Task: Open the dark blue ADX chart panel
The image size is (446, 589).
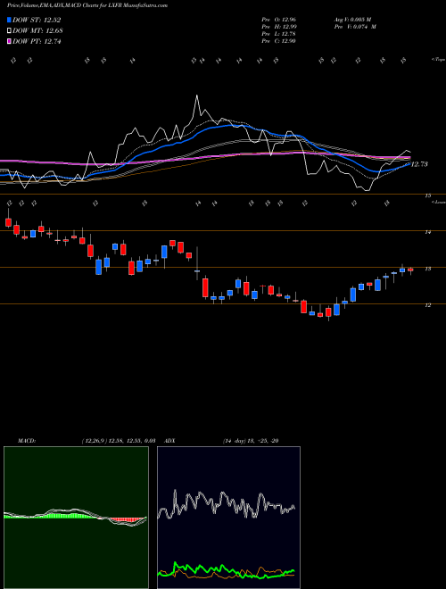Action: point(228,518)
